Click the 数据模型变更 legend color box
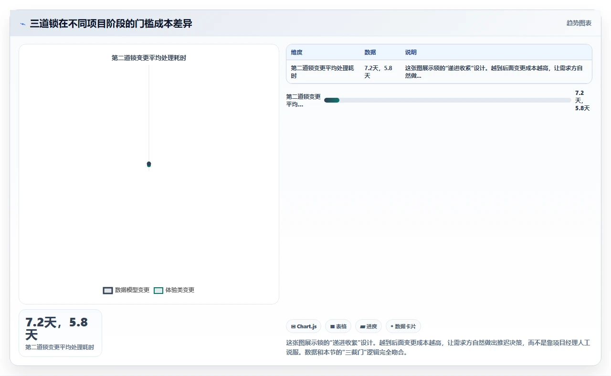Image resolution: width=611 pixels, height=376 pixels. coord(108,290)
